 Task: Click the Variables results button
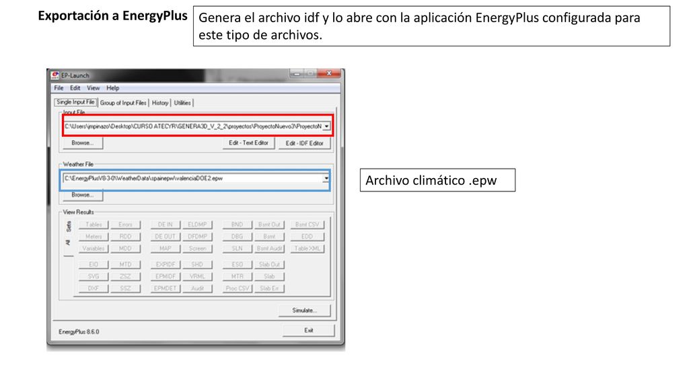(x=94, y=249)
